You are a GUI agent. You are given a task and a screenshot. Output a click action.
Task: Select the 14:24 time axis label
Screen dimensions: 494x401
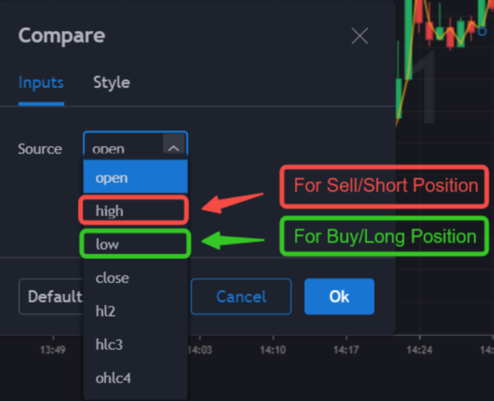point(418,350)
